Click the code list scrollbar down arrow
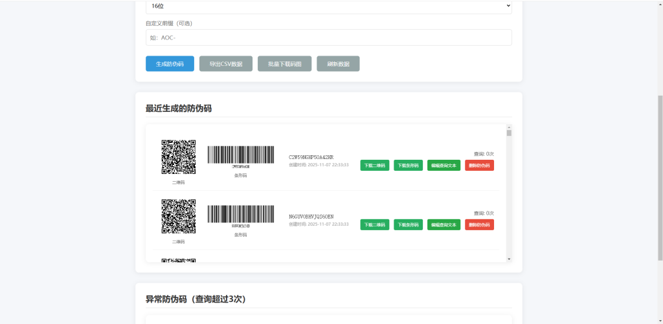Viewport: 663px width, 324px height. coord(509,259)
